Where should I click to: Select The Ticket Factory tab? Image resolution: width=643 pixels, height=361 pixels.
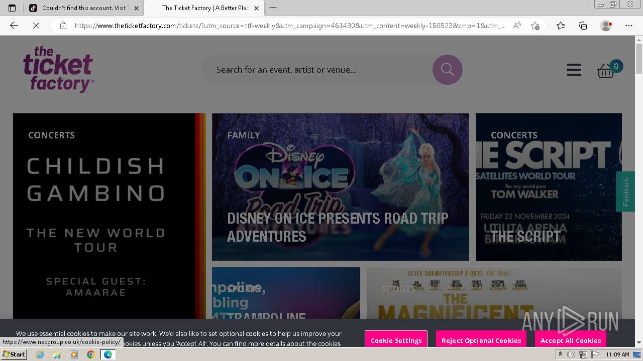pyautogui.click(x=204, y=8)
